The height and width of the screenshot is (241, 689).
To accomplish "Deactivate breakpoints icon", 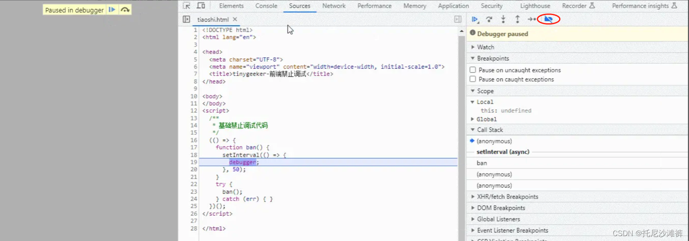I will pos(549,19).
